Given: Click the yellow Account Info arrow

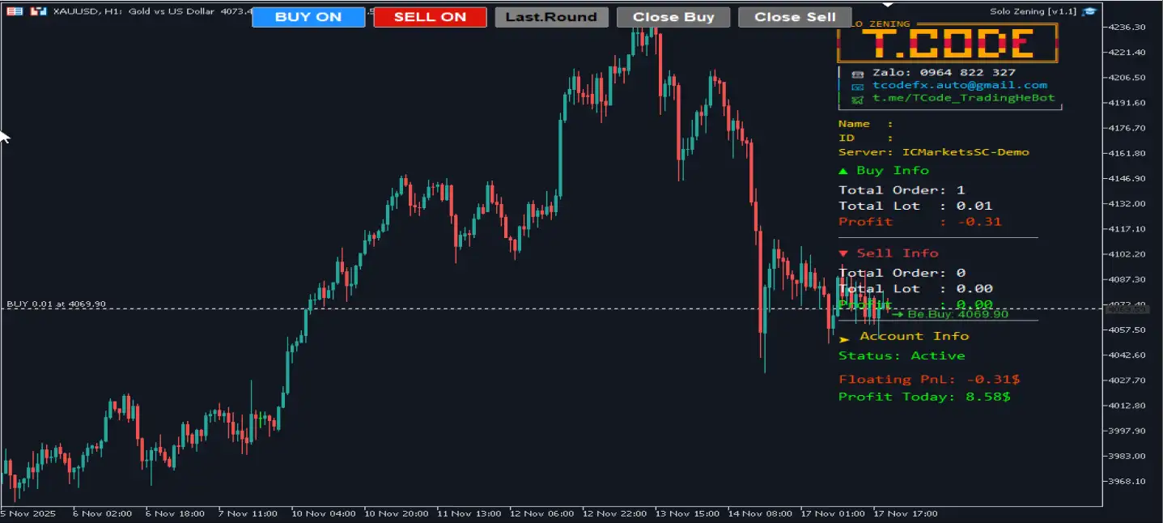Looking at the screenshot, I should (844, 338).
